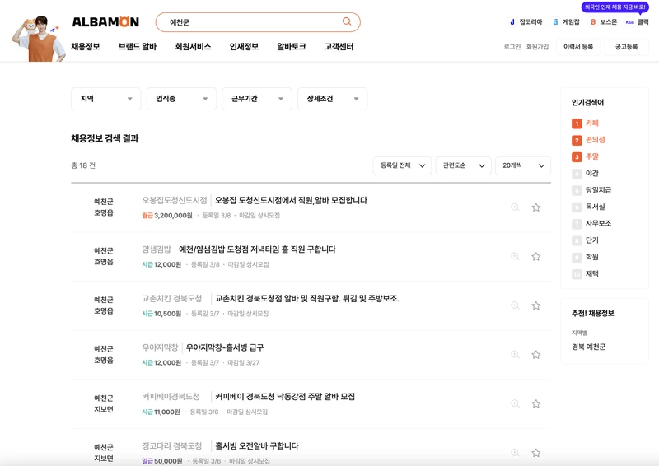Open the 브랜드 알바 menu
The width and height of the screenshot is (659, 466).
138,47
